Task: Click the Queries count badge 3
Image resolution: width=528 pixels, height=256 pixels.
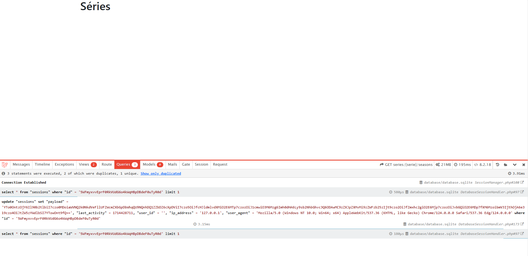Action: [x=135, y=165]
